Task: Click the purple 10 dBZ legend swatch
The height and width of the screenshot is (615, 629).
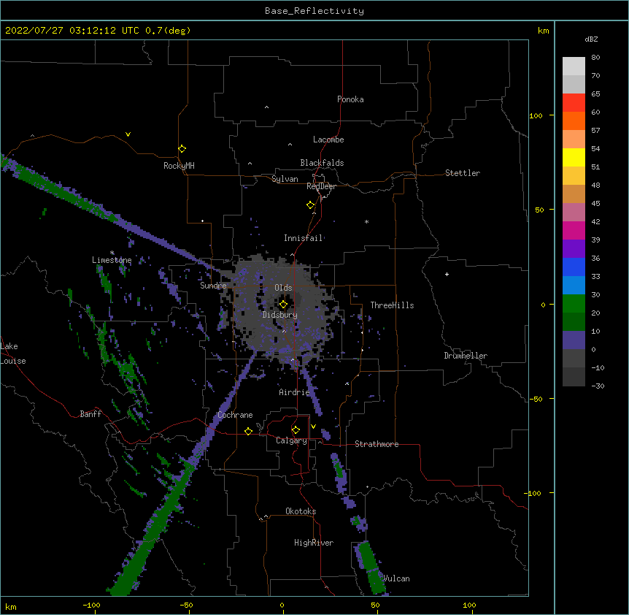Action: point(574,340)
